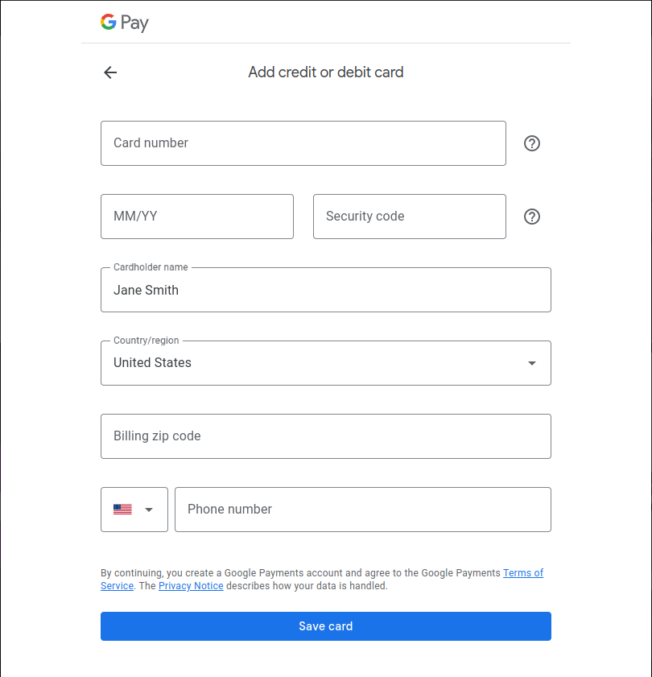652x677 pixels.
Task: Open help for card number field
Action: [531, 143]
